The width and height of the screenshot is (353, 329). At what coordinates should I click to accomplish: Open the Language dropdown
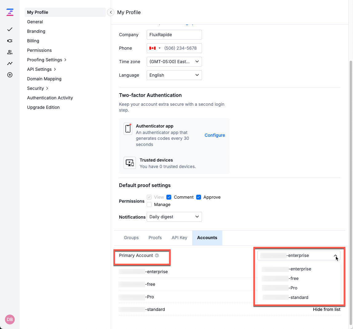pyautogui.click(x=174, y=75)
